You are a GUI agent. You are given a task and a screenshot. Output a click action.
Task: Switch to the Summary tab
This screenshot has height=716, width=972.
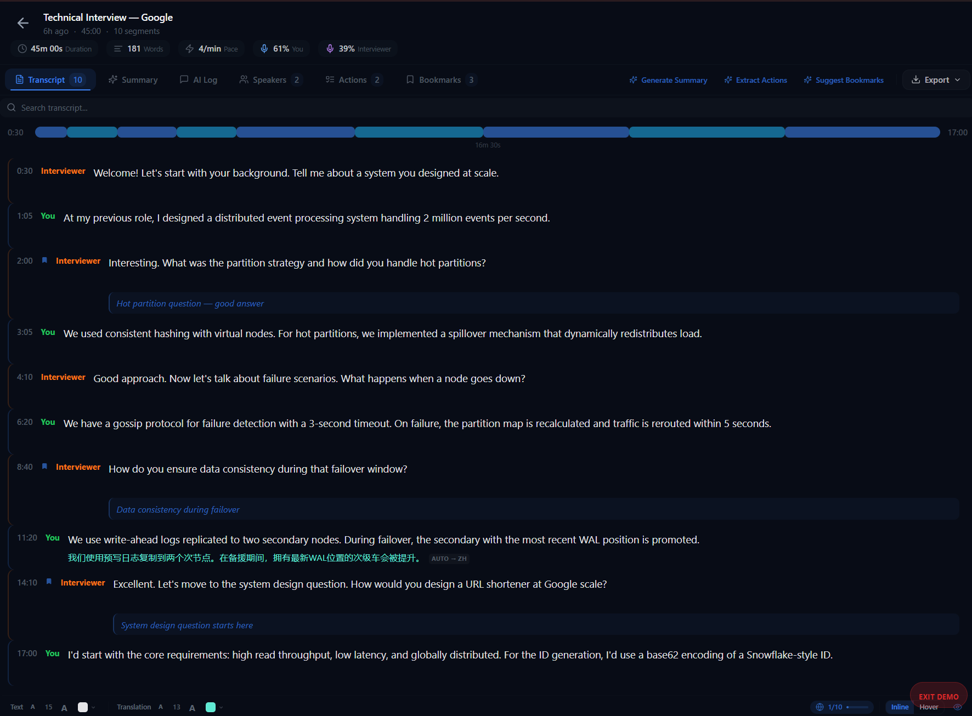pyautogui.click(x=133, y=79)
